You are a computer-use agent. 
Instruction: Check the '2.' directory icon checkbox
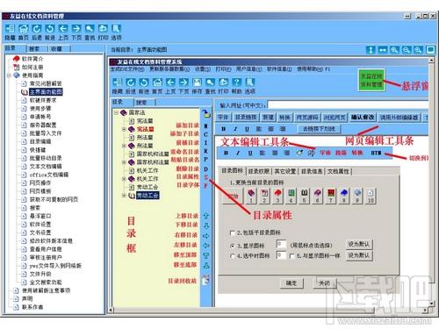point(233,232)
